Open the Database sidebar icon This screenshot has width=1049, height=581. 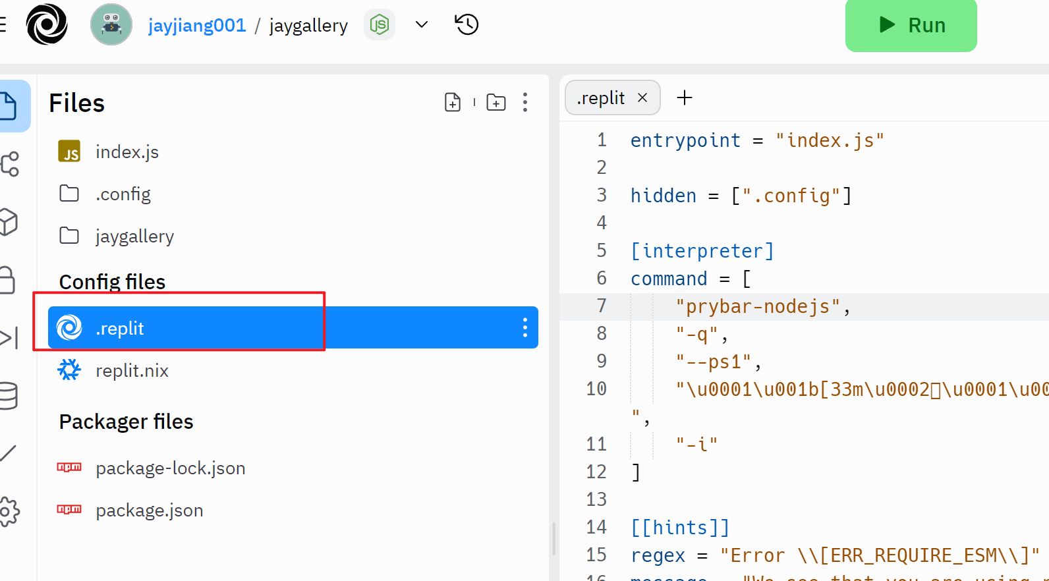tap(9, 396)
